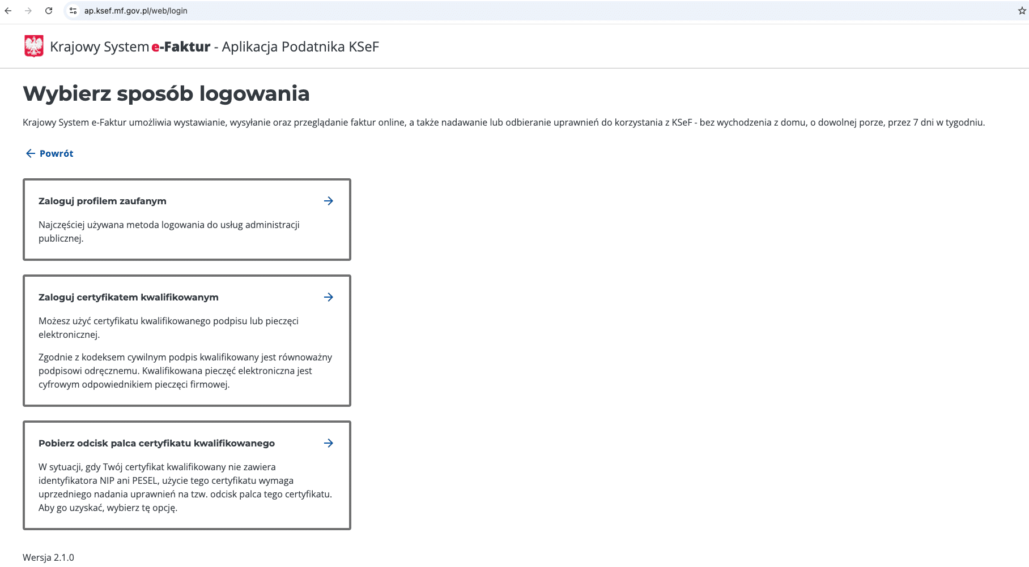Choose "Zaloguj certyfikatem kwalifikowanym" heading
Screen dimensions: 1029x567
(129, 297)
